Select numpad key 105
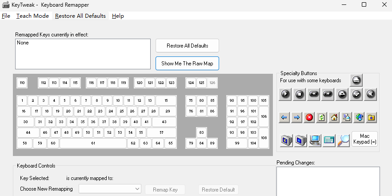The image size is (392, 196). (x=264, y=100)
